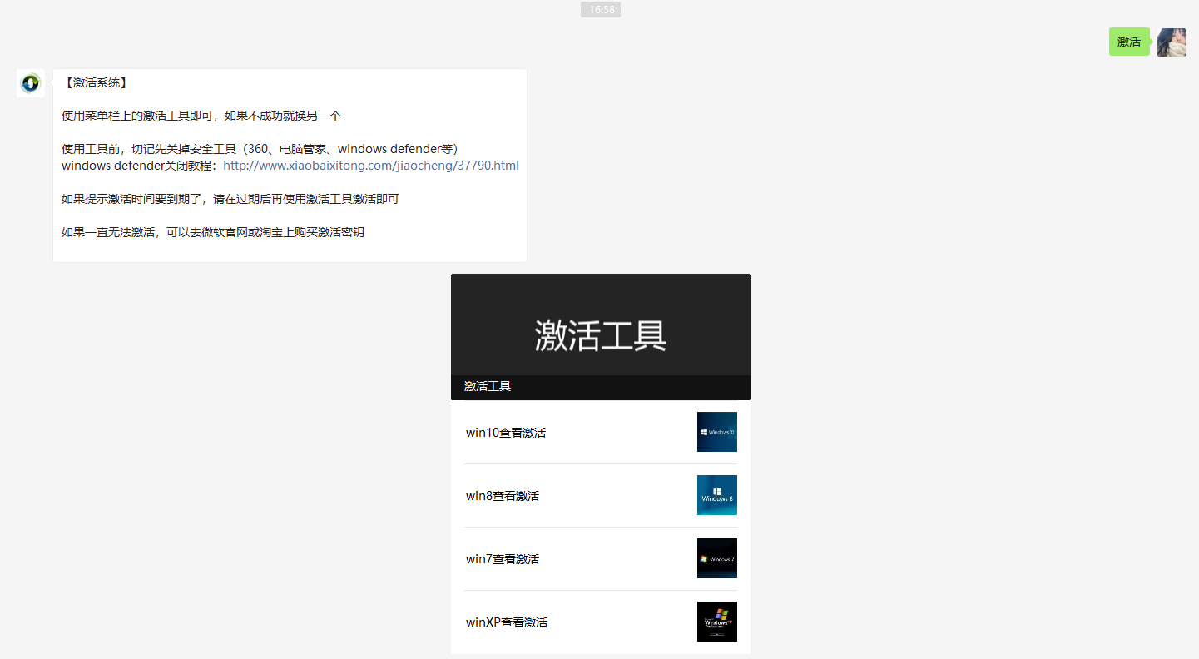This screenshot has width=1199, height=659.
Task: Click the line mentioning buying keys on 淘宝
Action: tap(211, 231)
